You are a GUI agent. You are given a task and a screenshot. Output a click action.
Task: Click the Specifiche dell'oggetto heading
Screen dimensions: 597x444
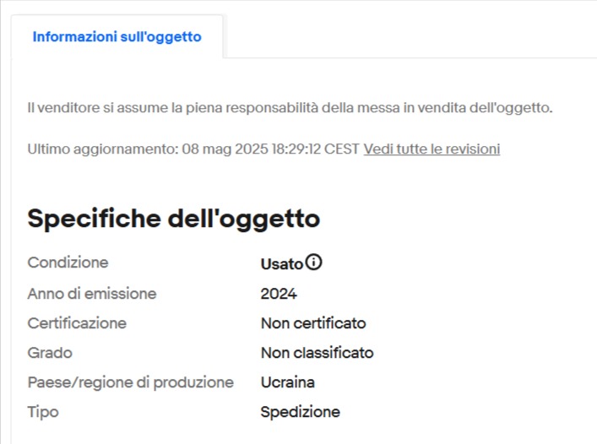(174, 219)
